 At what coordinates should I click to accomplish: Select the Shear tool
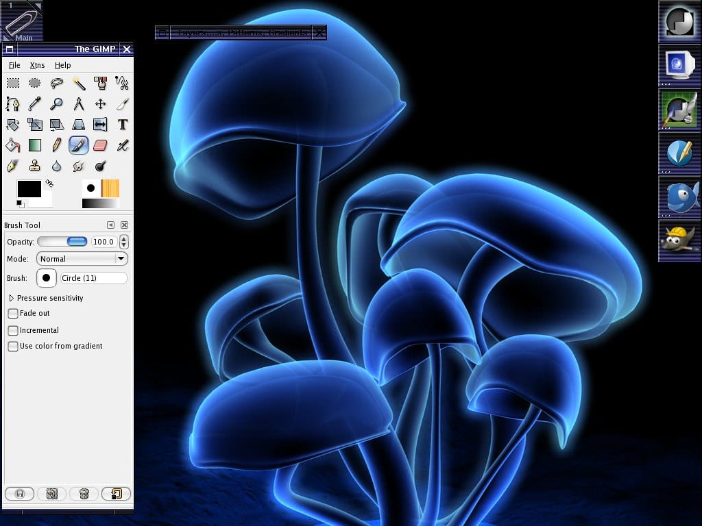tap(56, 125)
